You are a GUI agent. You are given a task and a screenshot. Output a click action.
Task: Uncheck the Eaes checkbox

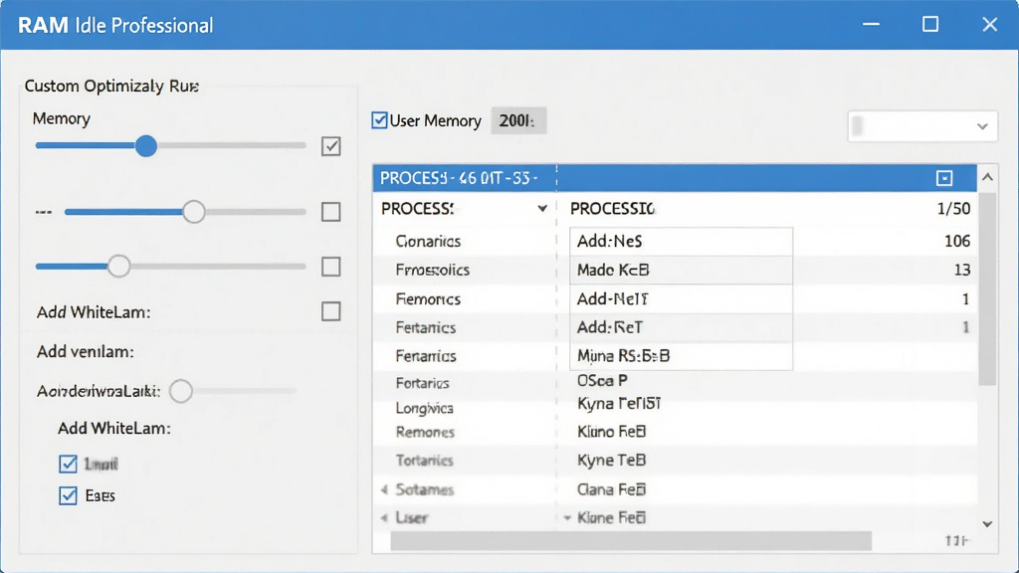[x=68, y=495]
